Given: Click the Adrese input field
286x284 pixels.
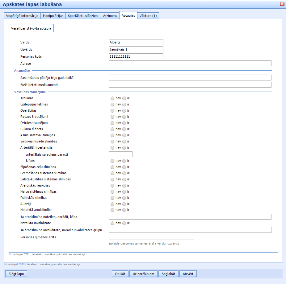Looking at the screenshot, I should click(x=190, y=64).
